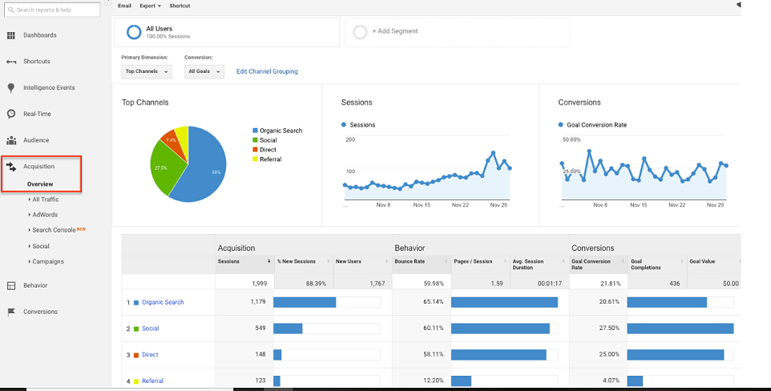Open the Export dropdown menu
This screenshot has width=771, height=391.
pyautogui.click(x=150, y=6)
